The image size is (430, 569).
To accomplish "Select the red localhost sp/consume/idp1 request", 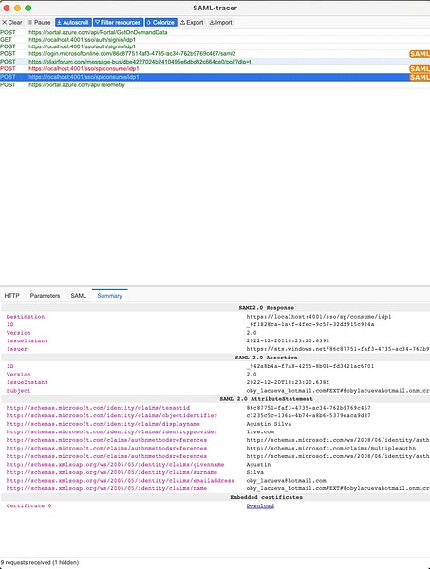I will pos(215,69).
